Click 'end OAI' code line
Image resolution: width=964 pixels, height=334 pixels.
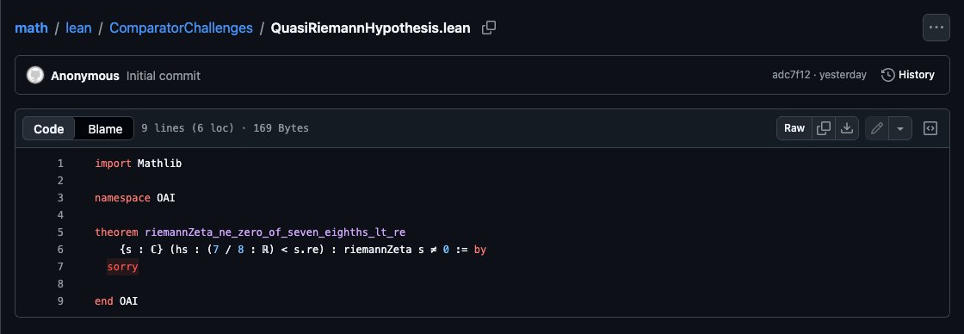[116, 301]
